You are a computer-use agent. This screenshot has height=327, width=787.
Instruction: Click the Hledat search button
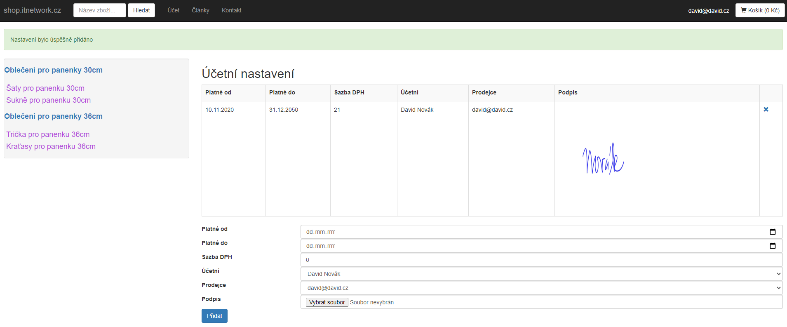tap(141, 10)
